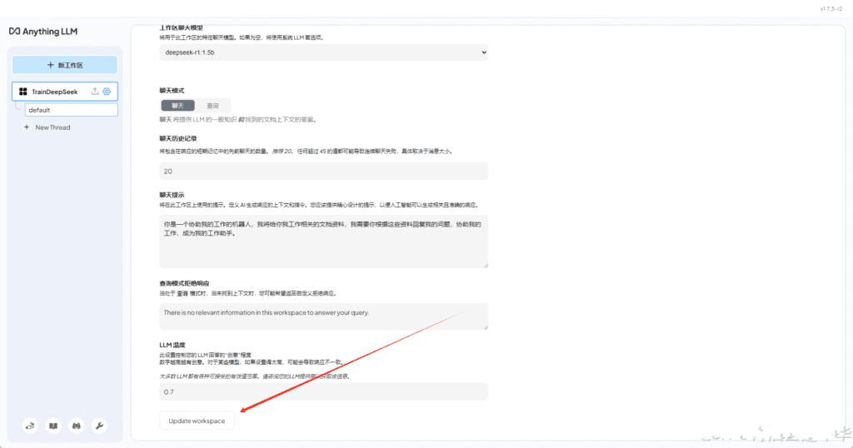Open the wrench settings icon
Image resolution: width=853 pixels, height=448 pixels.
pyautogui.click(x=99, y=426)
